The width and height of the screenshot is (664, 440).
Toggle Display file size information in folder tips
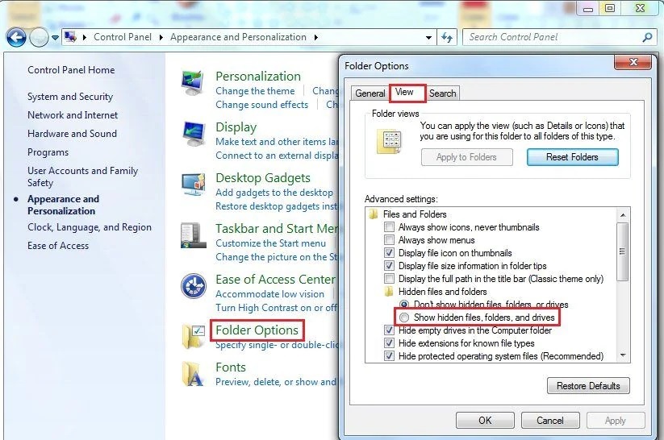coord(389,266)
